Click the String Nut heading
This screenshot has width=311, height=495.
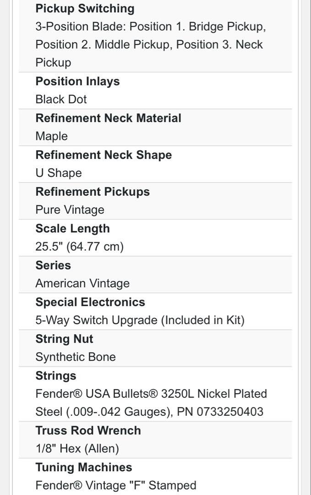(x=64, y=339)
